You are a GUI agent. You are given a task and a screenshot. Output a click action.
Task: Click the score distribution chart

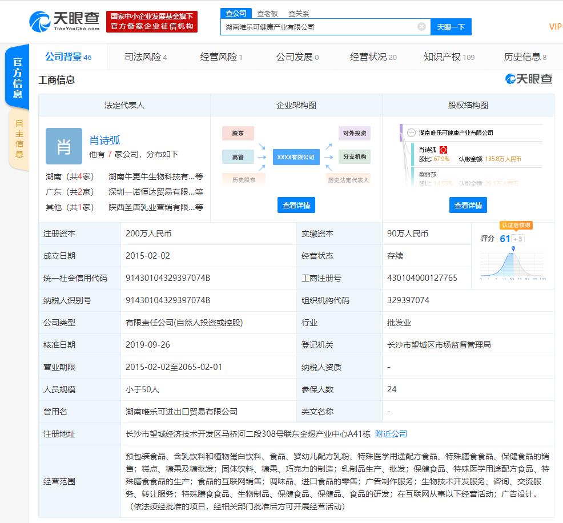point(513,265)
